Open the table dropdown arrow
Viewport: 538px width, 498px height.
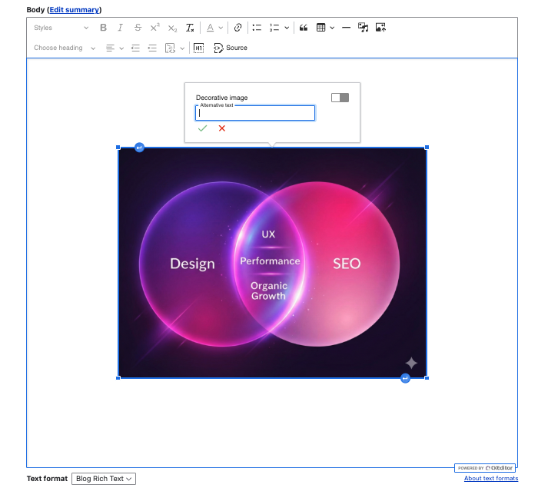point(332,28)
